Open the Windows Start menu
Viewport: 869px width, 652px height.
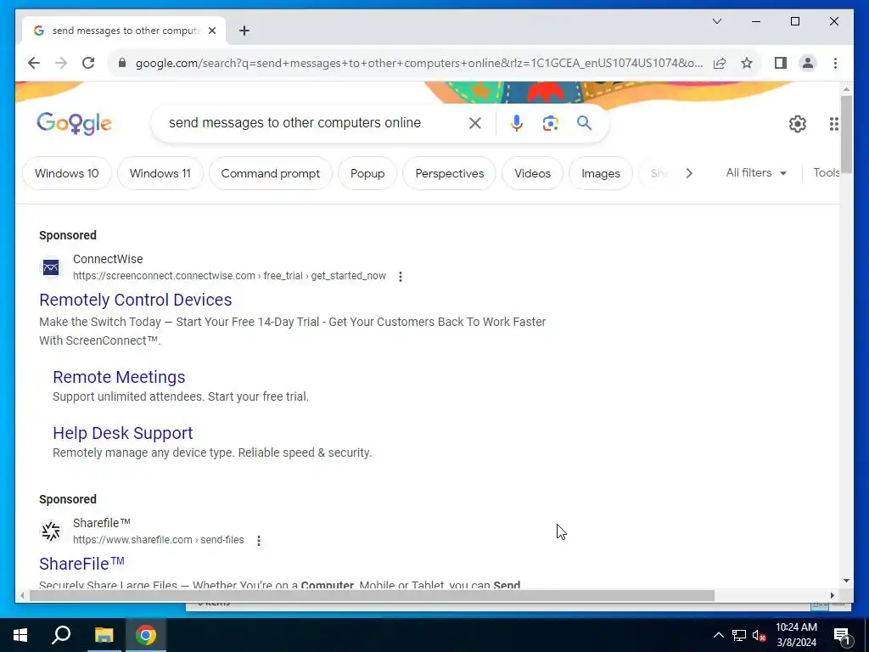tap(20, 635)
